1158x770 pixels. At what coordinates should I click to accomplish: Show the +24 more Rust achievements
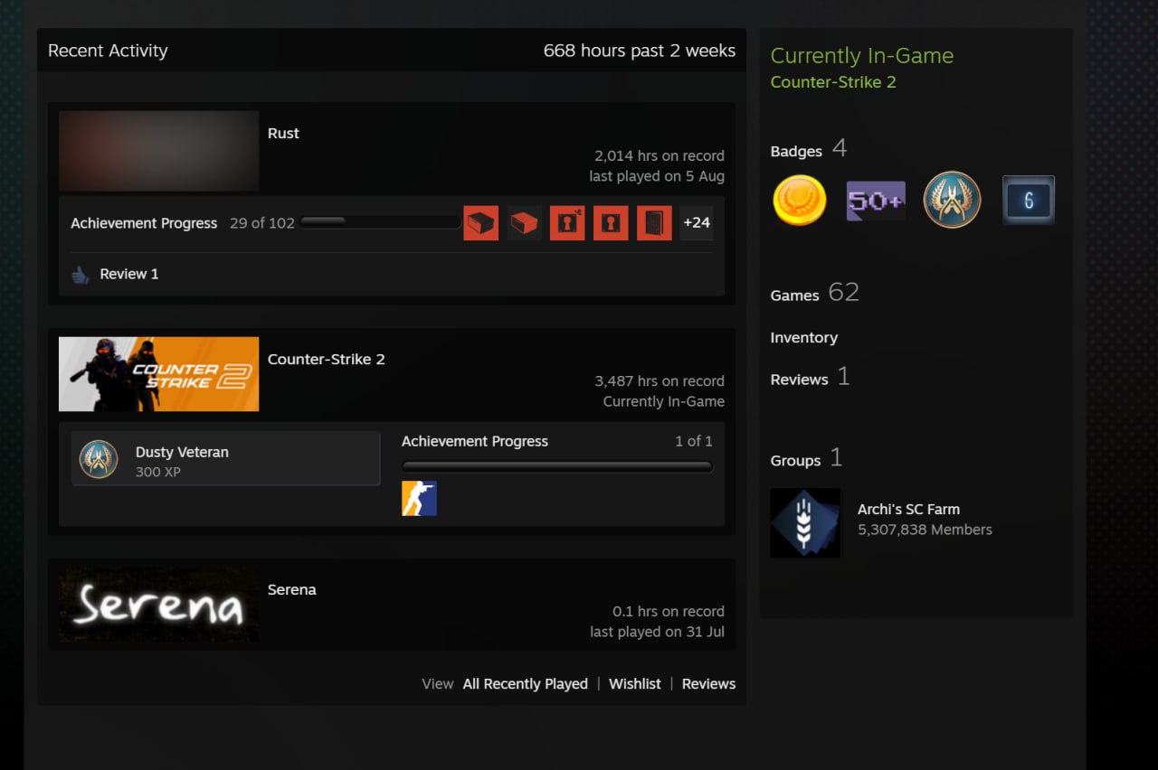pyautogui.click(x=697, y=223)
